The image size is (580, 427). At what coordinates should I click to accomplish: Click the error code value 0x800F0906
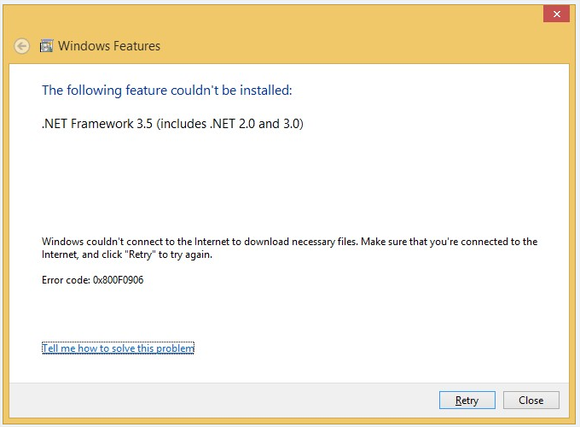[118, 280]
